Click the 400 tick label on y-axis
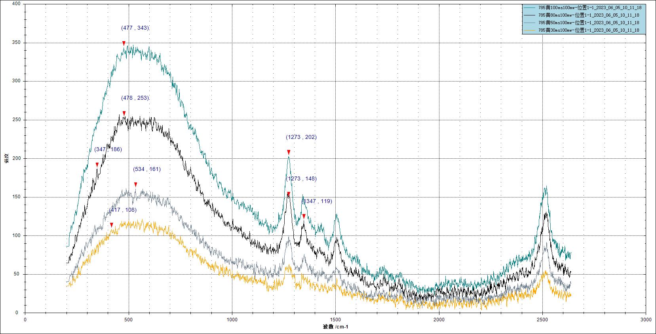This screenshot has width=656, height=334. [15, 4]
